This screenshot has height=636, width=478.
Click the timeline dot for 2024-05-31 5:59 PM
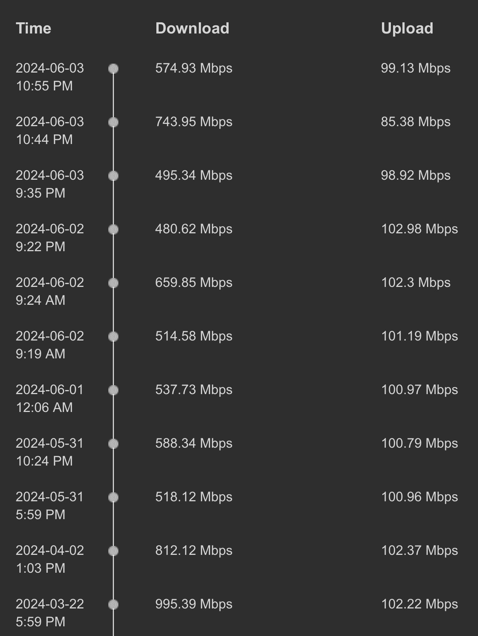[113, 498]
